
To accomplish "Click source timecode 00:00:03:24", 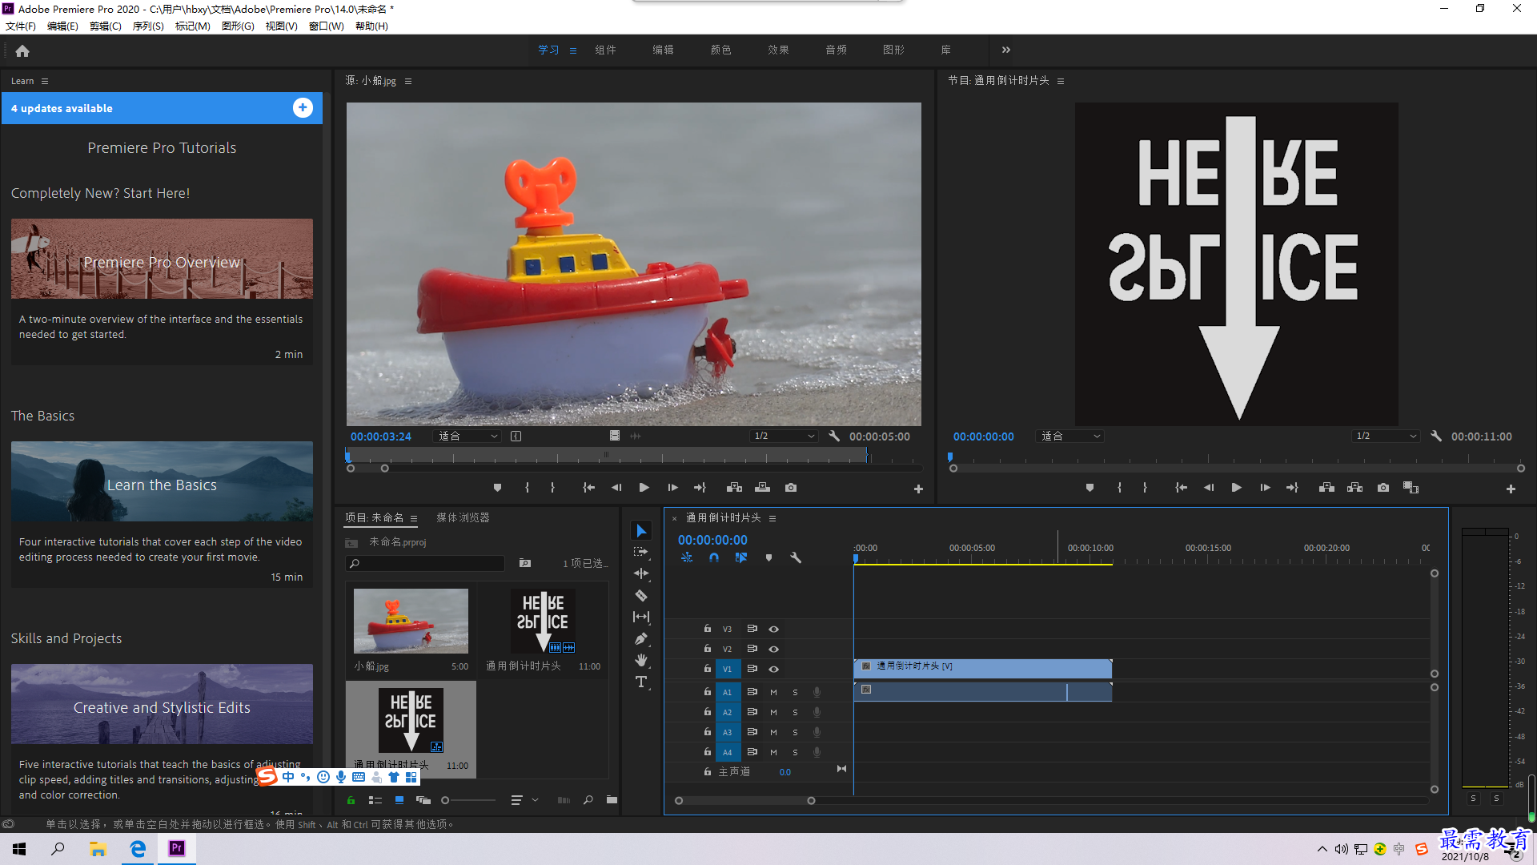I will click(380, 437).
